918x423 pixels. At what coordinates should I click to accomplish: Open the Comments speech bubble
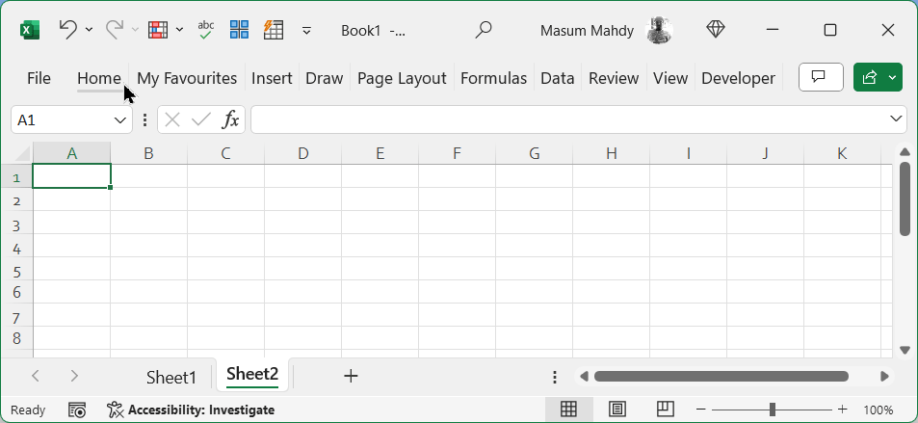click(x=821, y=77)
